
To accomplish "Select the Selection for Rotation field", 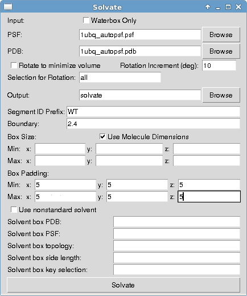I will pyautogui.click(x=120, y=78).
